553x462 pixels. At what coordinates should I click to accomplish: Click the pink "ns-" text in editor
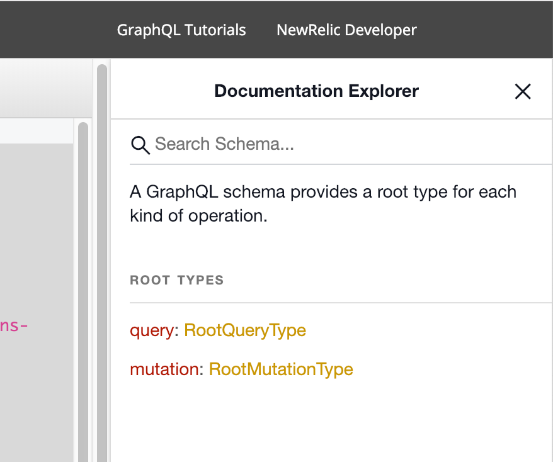[x=14, y=326]
